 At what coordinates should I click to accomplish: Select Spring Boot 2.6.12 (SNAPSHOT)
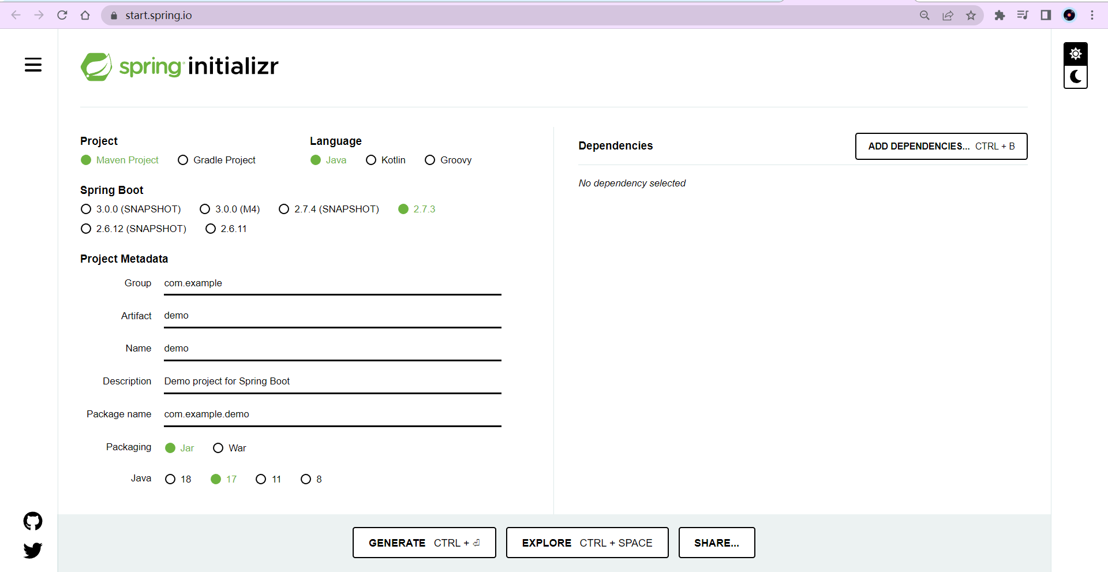pyautogui.click(x=133, y=229)
